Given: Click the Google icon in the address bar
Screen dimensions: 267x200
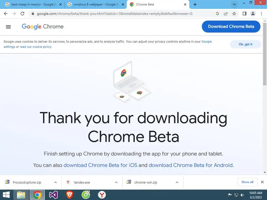Looking at the screenshot, I should click(217, 14).
